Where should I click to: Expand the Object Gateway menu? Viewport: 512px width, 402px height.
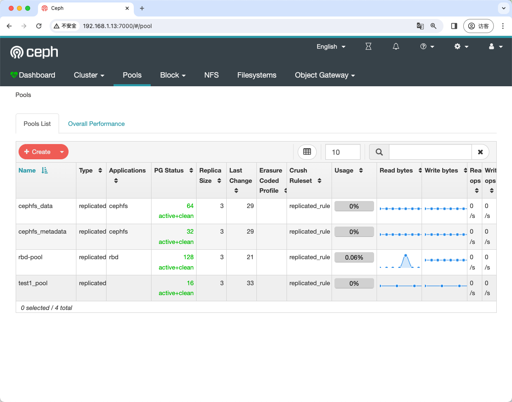pos(325,75)
